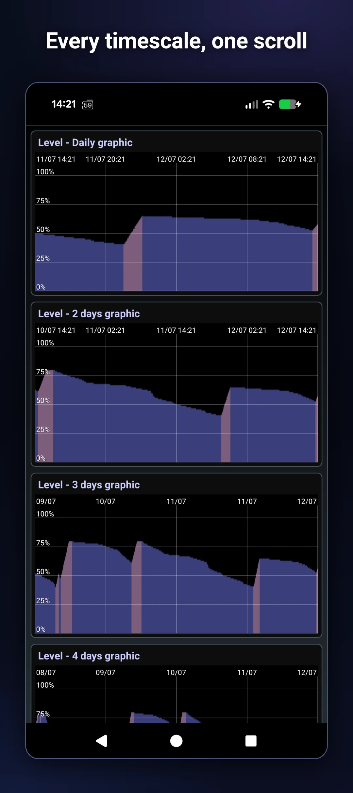Tap the 11/07 20:21 label in Daily chart
The width and height of the screenshot is (353, 793).
coord(106,159)
